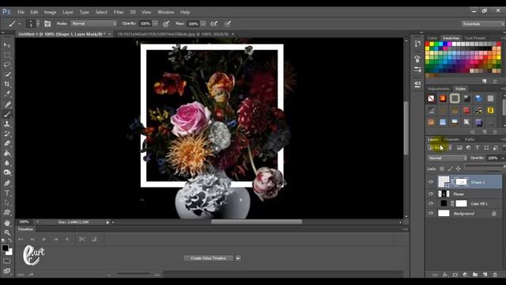This screenshot has height=285, width=506.
Task: Click the layer style fx icon
Action: (x=445, y=275)
